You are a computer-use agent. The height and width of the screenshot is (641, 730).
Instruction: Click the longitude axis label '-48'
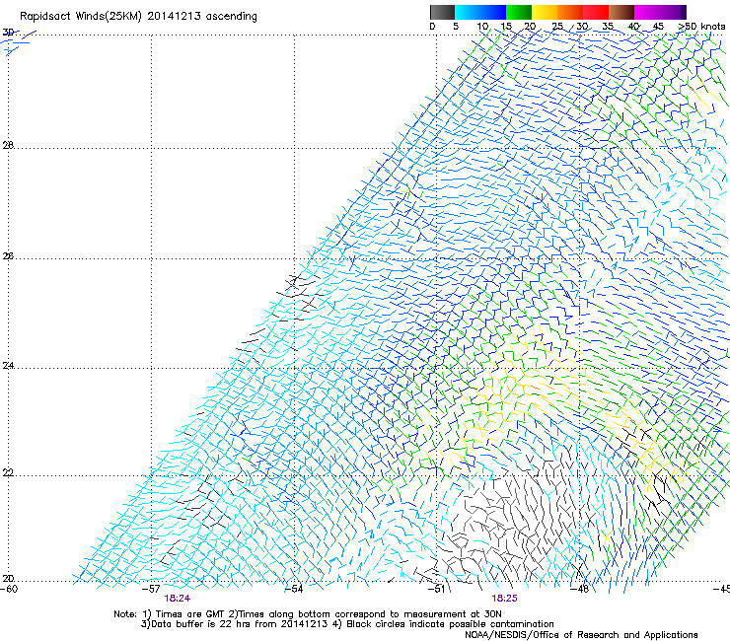(x=580, y=589)
